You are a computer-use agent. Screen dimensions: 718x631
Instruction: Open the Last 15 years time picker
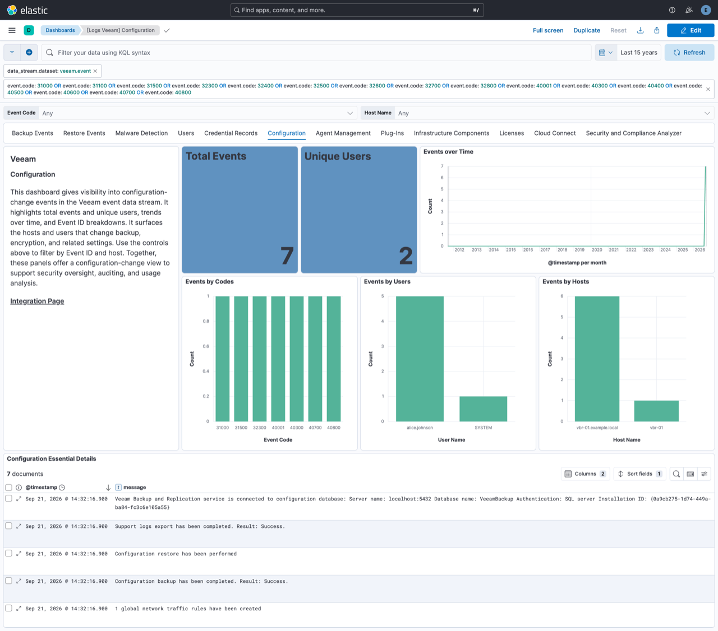(x=639, y=53)
